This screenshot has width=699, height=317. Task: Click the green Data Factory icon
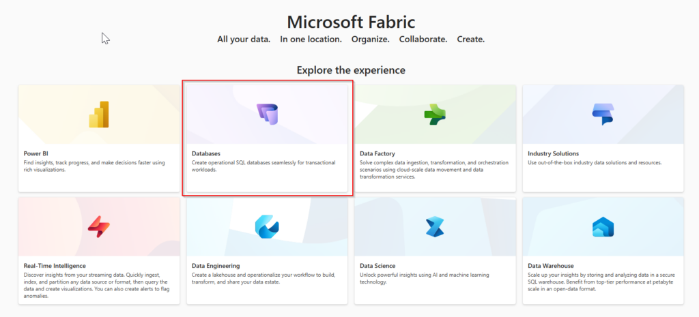point(435,115)
